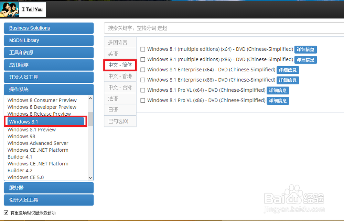Select Windows CE 5.0 in list
Viewport: 344px width, 221px height.
pyautogui.click(x=26, y=177)
